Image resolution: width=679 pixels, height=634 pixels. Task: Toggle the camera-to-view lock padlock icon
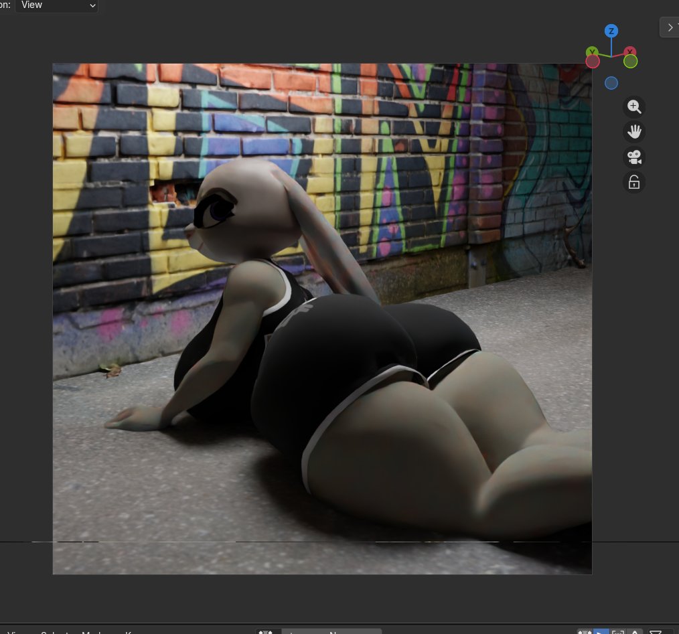[634, 182]
